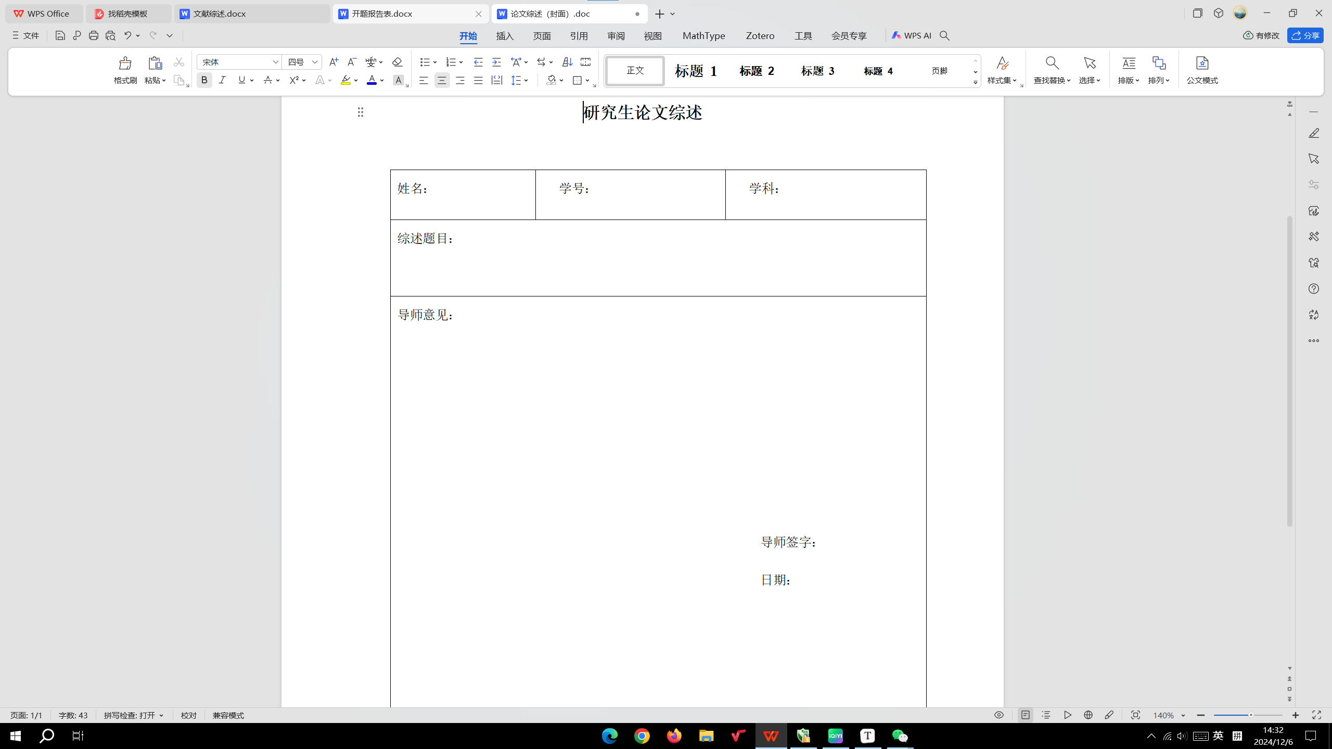1332x749 pixels.
Task: Click the 分享 share button
Action: click(1305, 35)
